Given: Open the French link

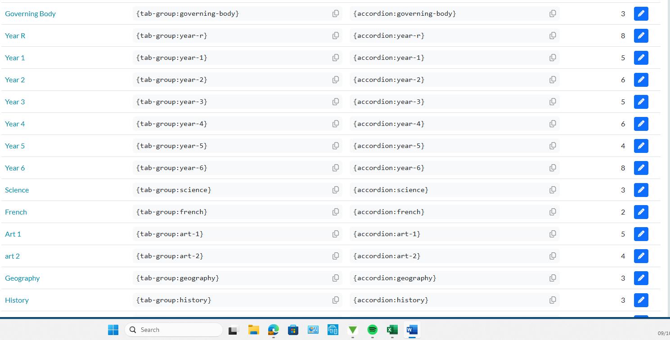Looking at the screenshot, I should pyautogui.click(x=16, y=212).
